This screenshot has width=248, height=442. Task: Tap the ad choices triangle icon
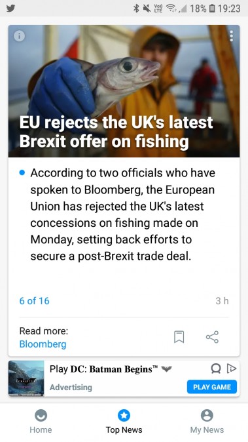232,368
